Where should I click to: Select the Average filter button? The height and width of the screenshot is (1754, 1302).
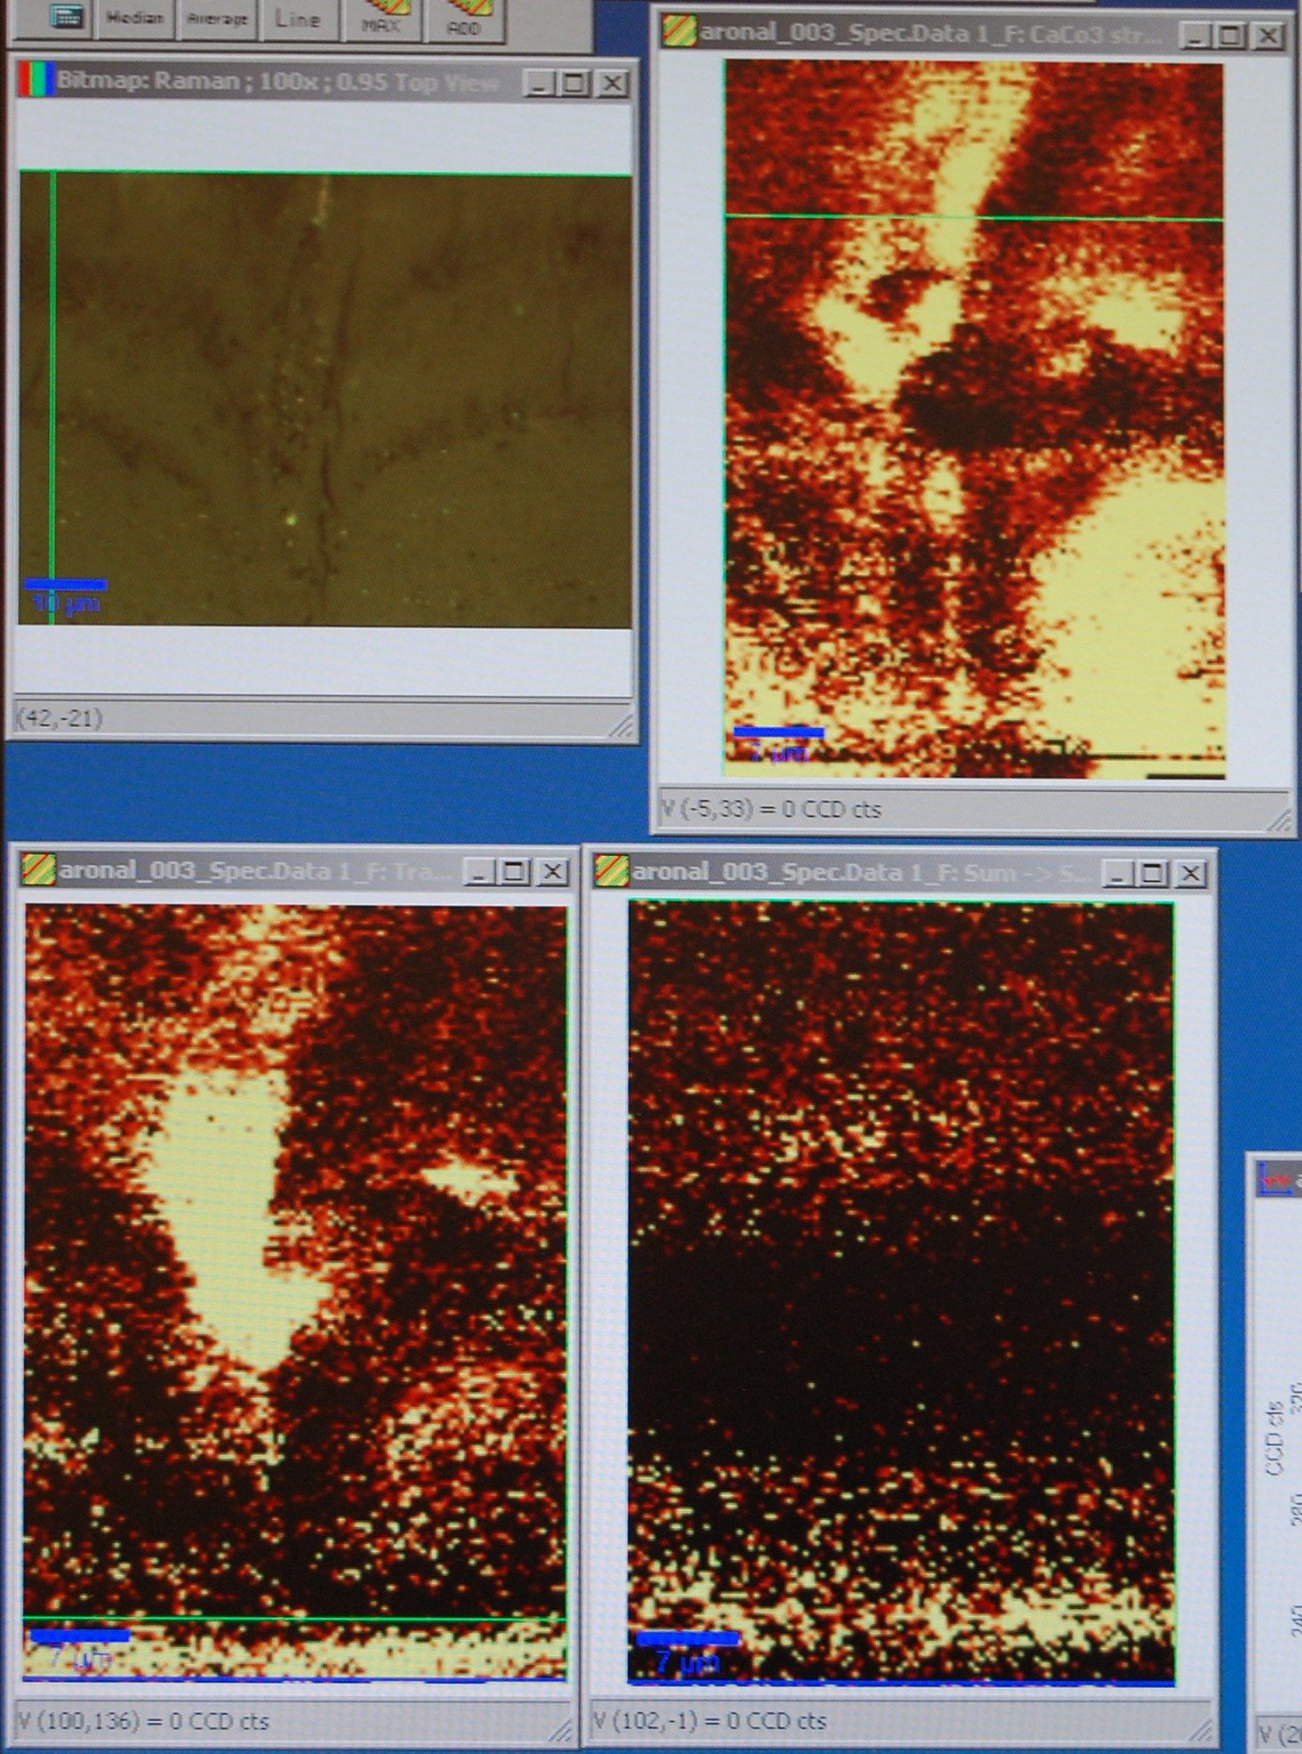point(217,18)
